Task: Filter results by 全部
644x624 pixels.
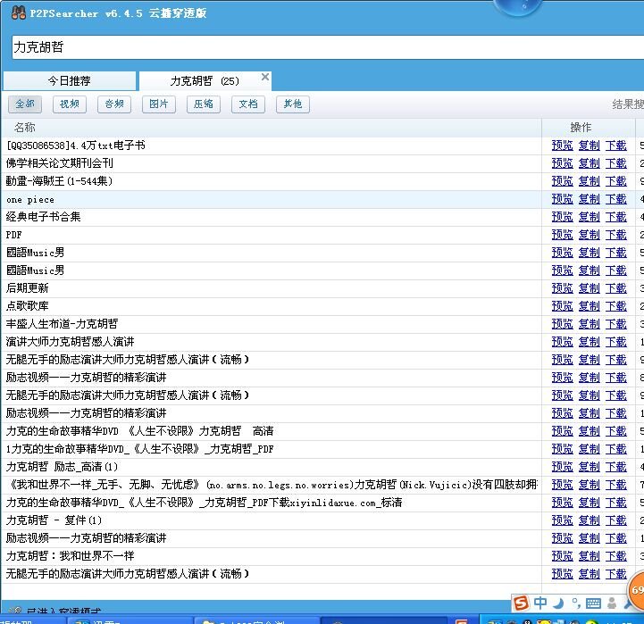Action: coord(25,104)
